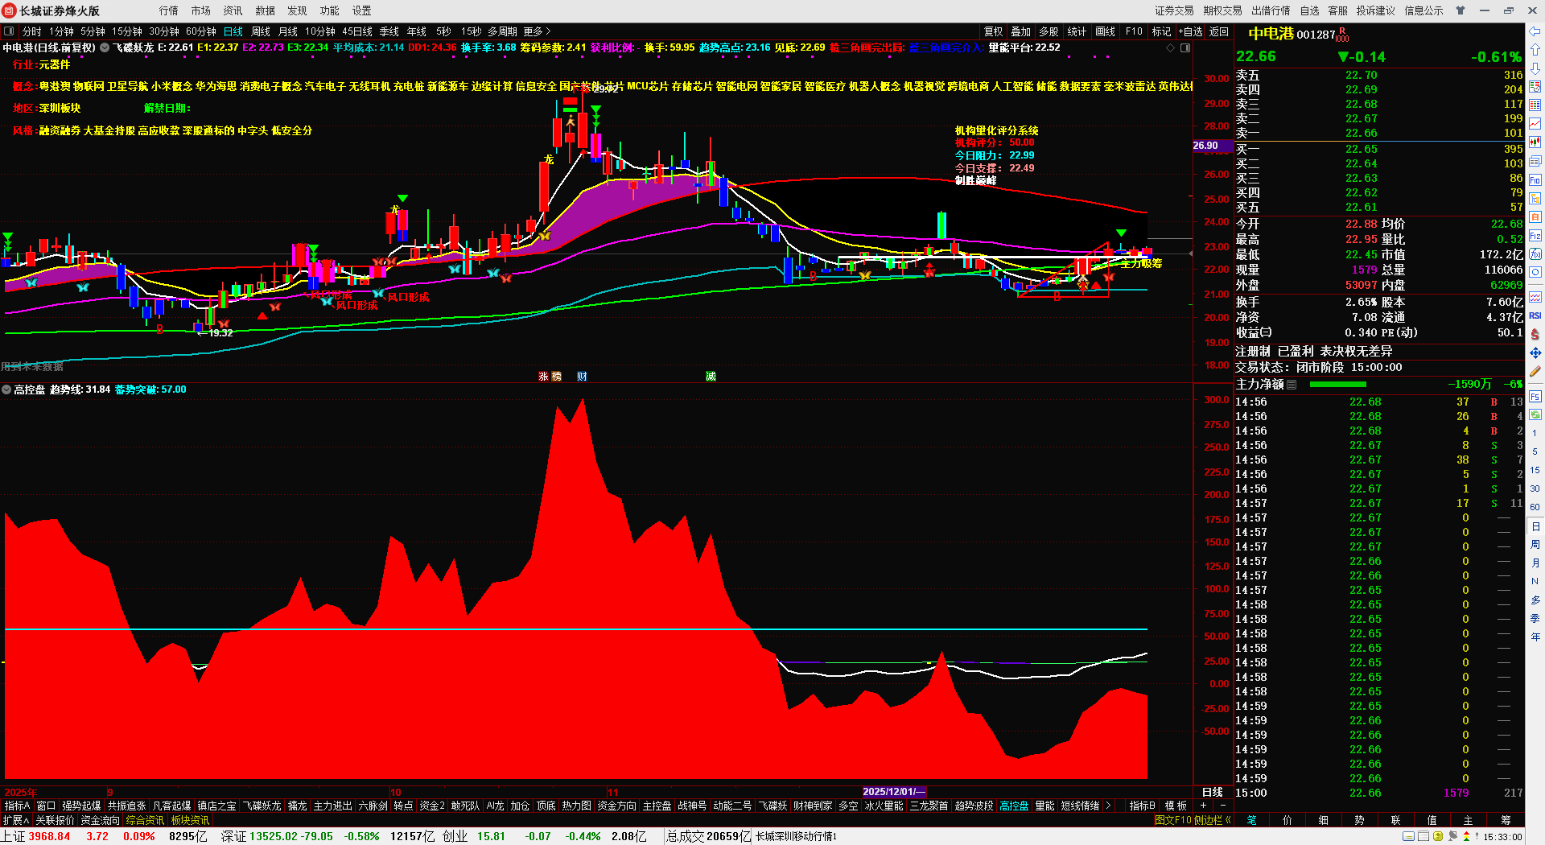Click the minus zoom-out chart button
The width and height of the screenshot is (1545, 845).
tap(1223, 806)
